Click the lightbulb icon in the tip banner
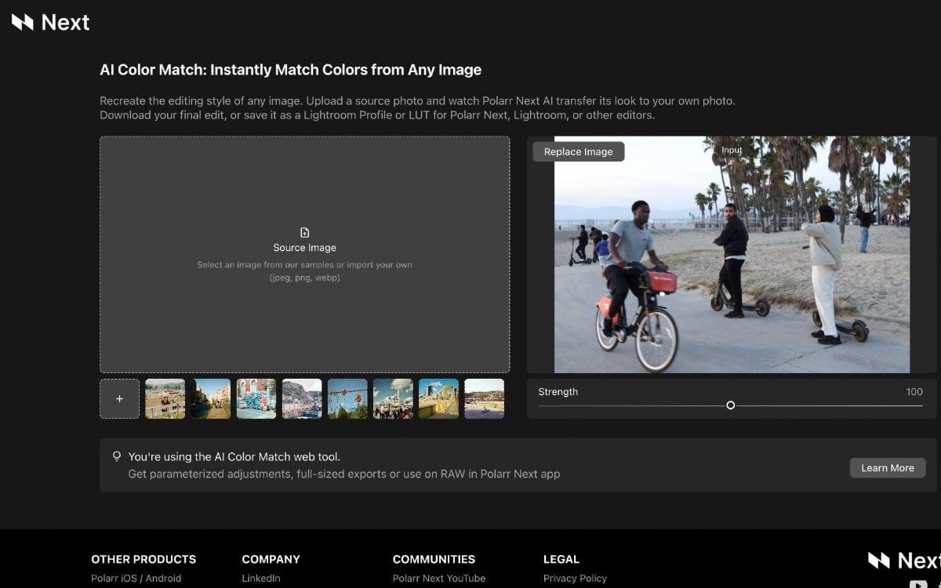 (x=117, y=456)
